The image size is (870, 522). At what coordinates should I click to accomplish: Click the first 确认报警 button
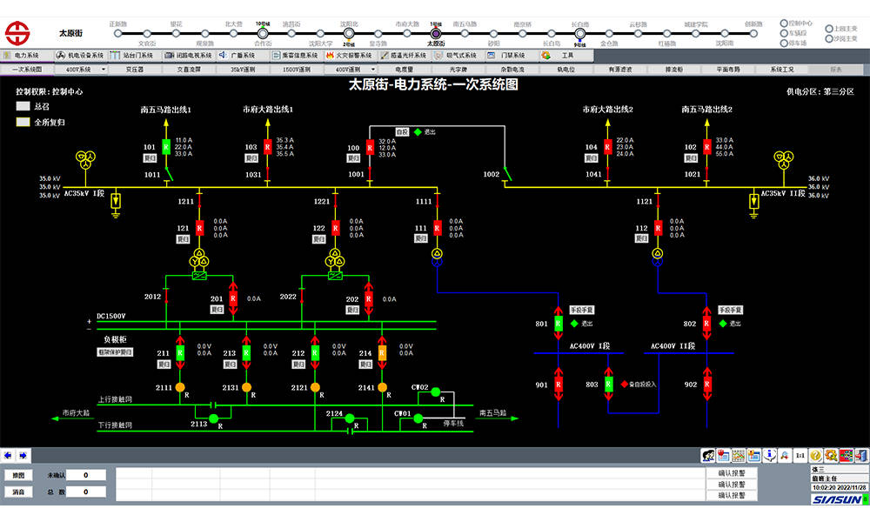click(731, 474)
